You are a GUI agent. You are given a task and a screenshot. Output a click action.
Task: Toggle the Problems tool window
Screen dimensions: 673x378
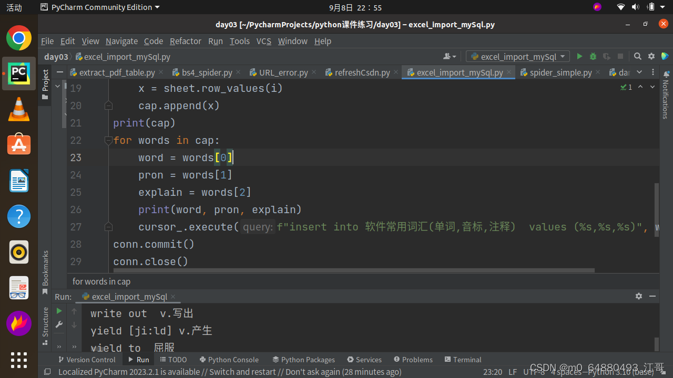click(x=413, y=360)
